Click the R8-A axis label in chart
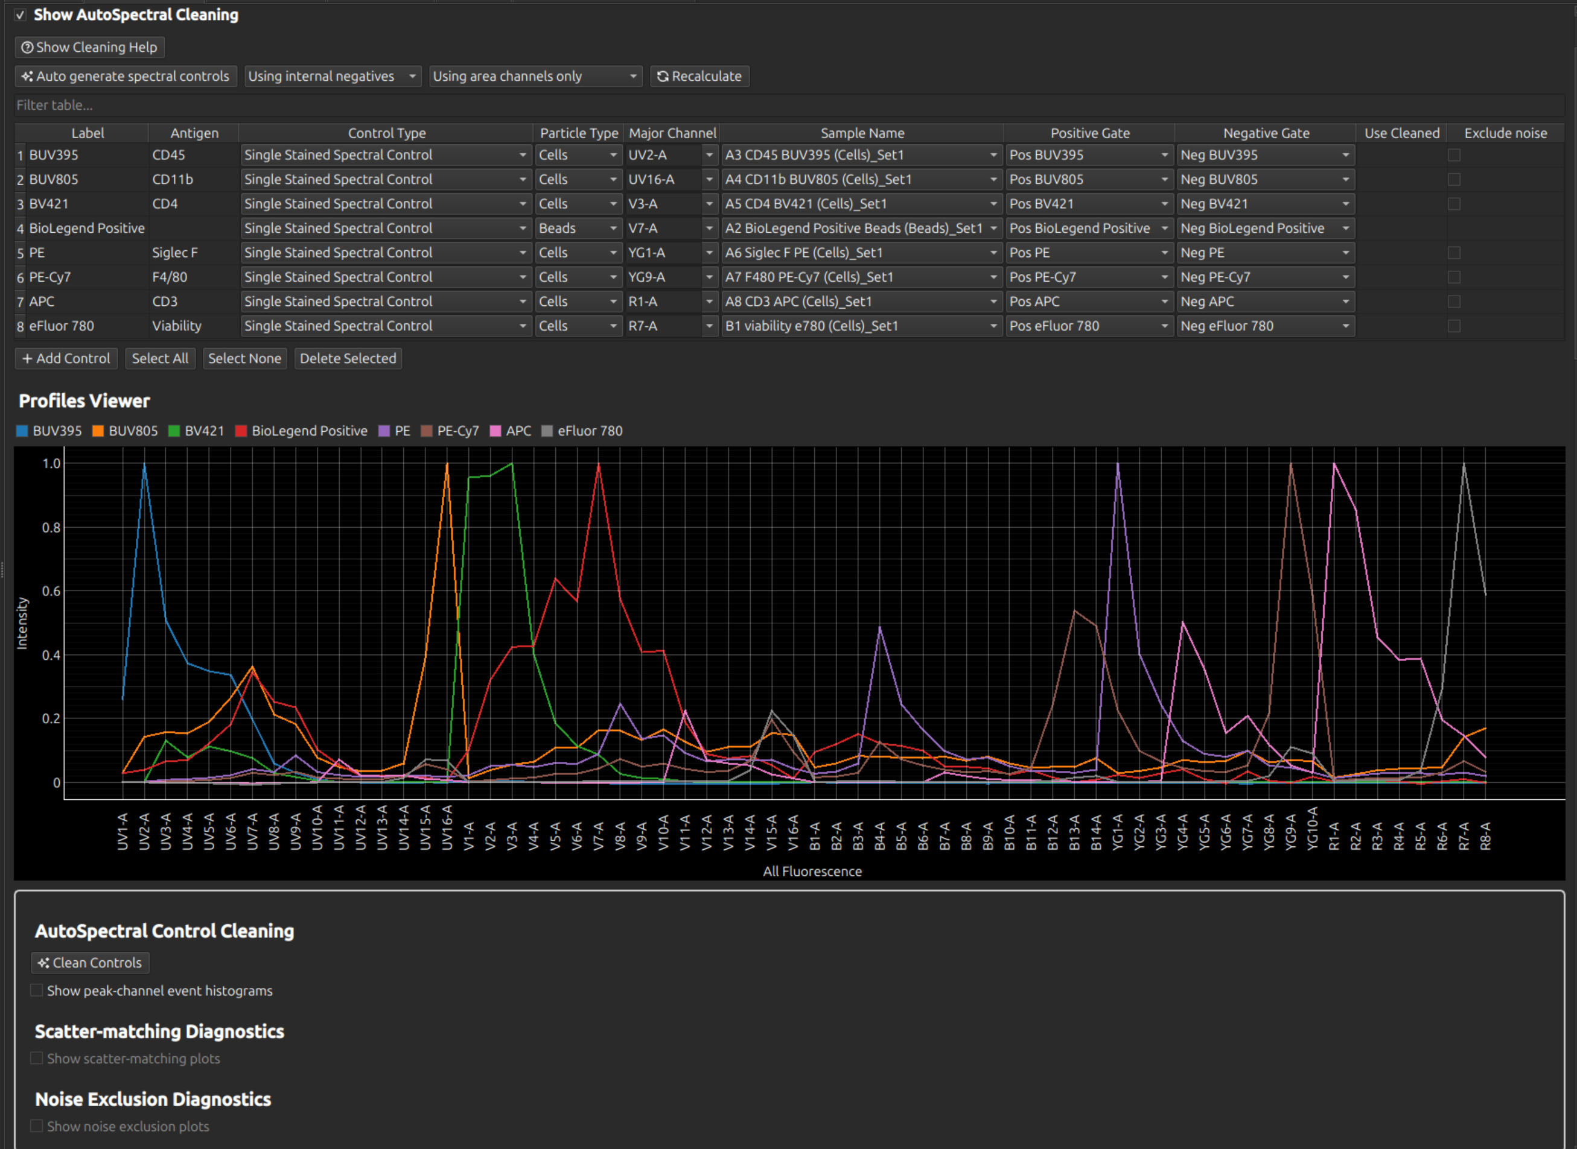 pyautogui.click(x=1486, y=836)
